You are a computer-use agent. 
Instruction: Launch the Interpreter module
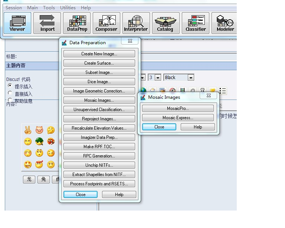pyautogui.click(x=136, y=23)
